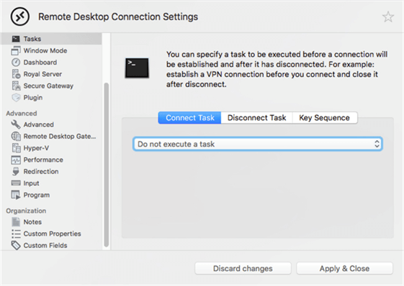Select the Performance label
The image size is (404, 286).
(43, 160)
